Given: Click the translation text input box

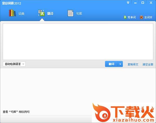Looking at the screenshot, I should [x=78, y=42].
